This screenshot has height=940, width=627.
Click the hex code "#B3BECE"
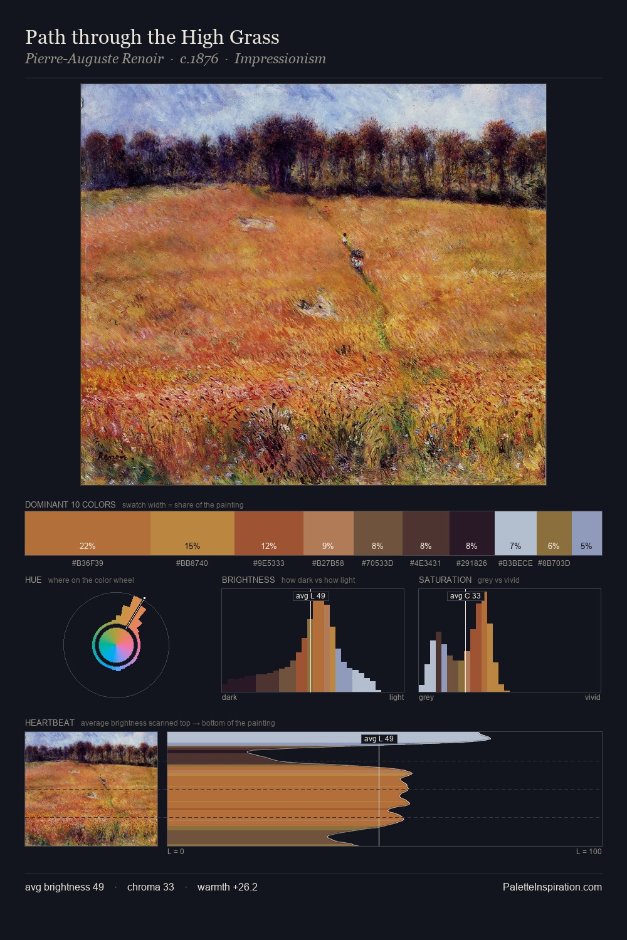pyautogui.click(x=515, y=563)
